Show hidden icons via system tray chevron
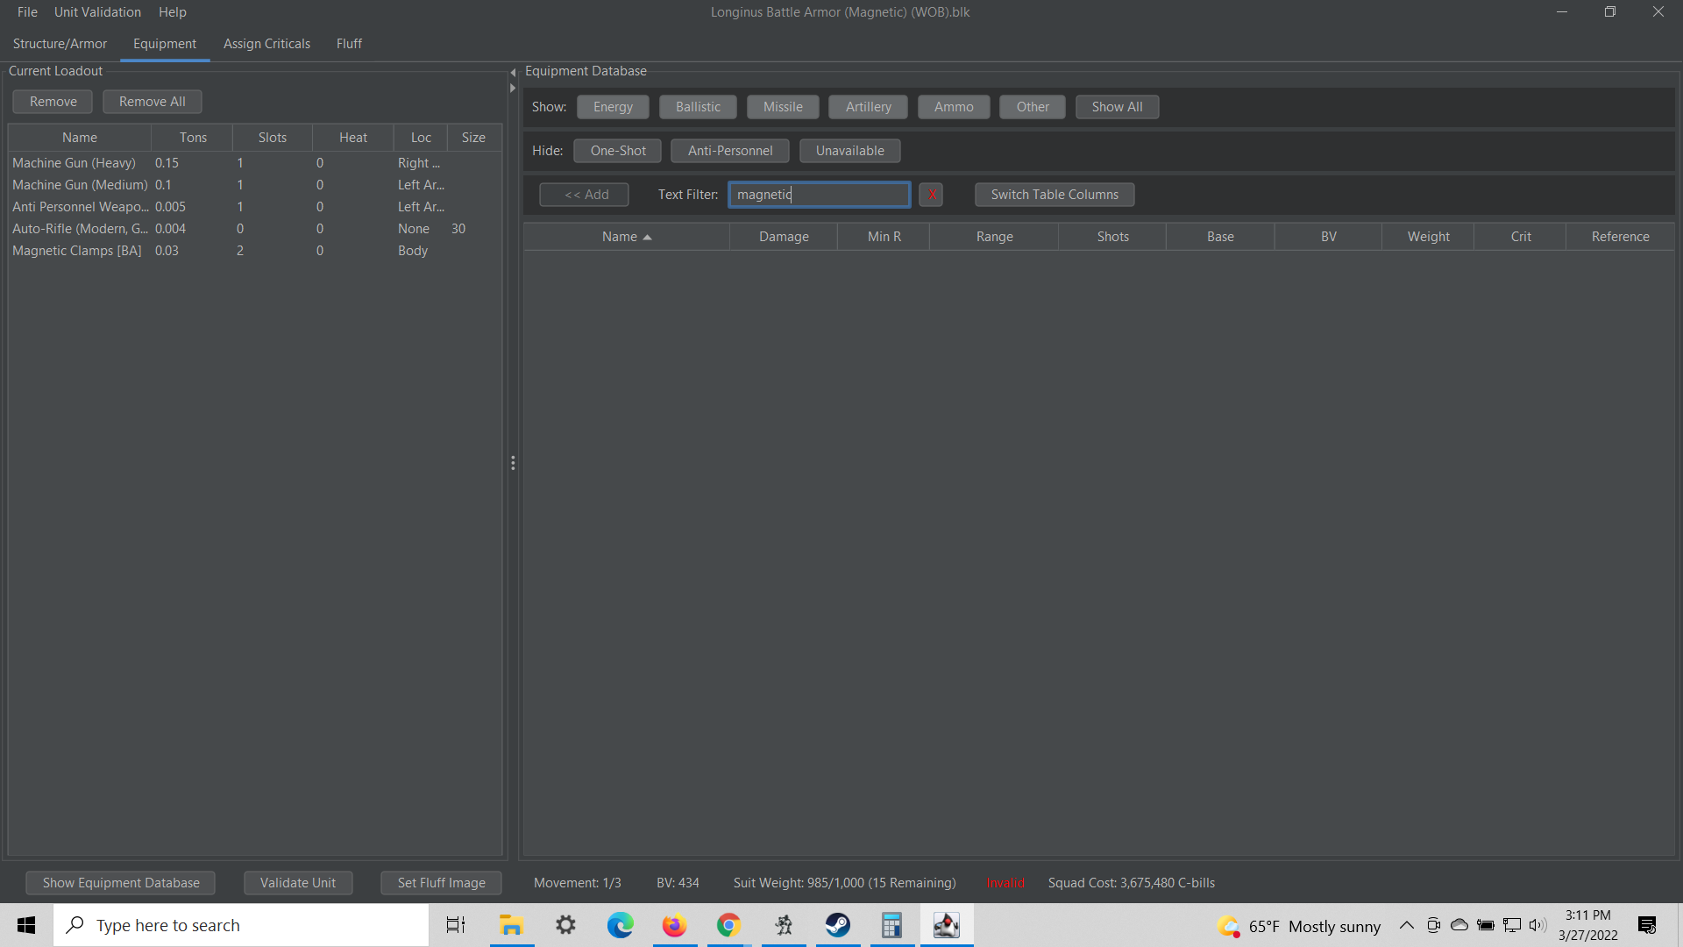Viewport: 1683px width, 947px height. (1406, 925)
